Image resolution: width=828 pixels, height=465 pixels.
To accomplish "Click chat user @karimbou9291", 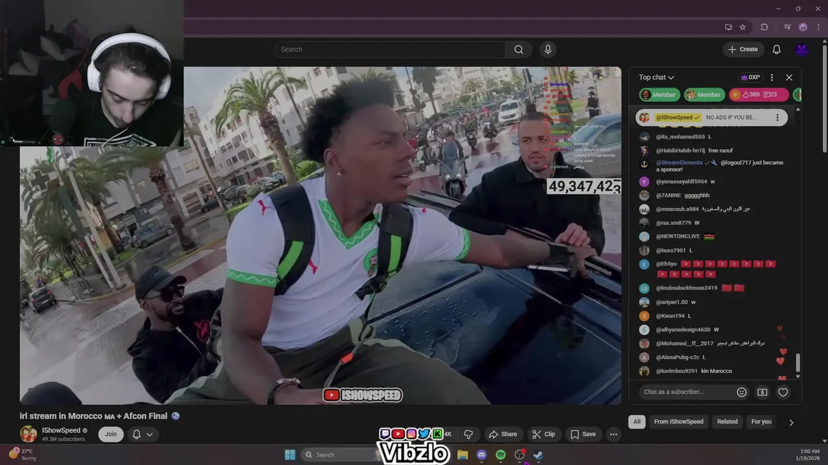I will [677, 371].
